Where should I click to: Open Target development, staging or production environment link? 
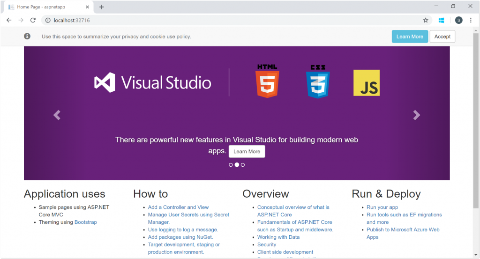pyautogui.click(x=184, y=248)
